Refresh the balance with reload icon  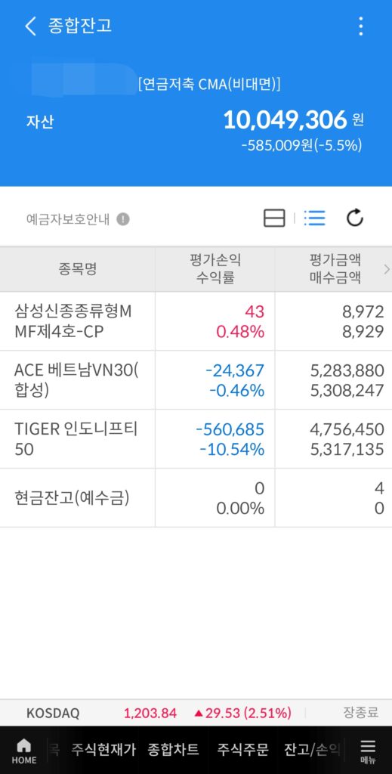[354, 218]
